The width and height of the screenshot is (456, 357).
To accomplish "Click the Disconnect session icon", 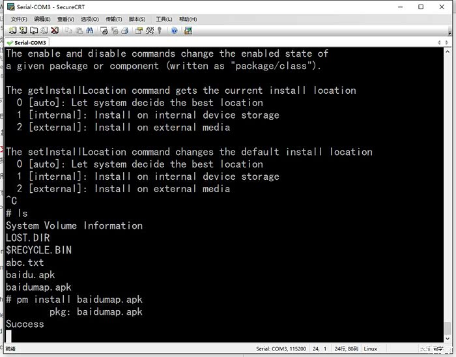I will tap(55, 30).
